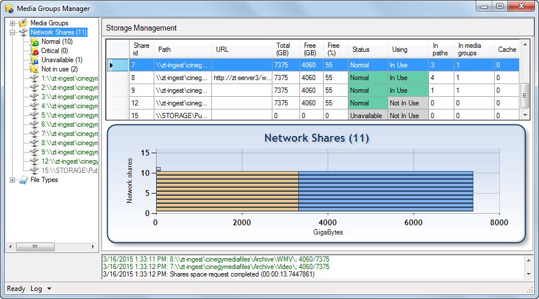Sort by the Total (GB) column header

click(286, 49)
